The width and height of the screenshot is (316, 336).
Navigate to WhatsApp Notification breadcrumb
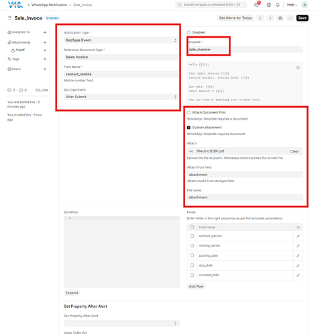coord(49,5)
